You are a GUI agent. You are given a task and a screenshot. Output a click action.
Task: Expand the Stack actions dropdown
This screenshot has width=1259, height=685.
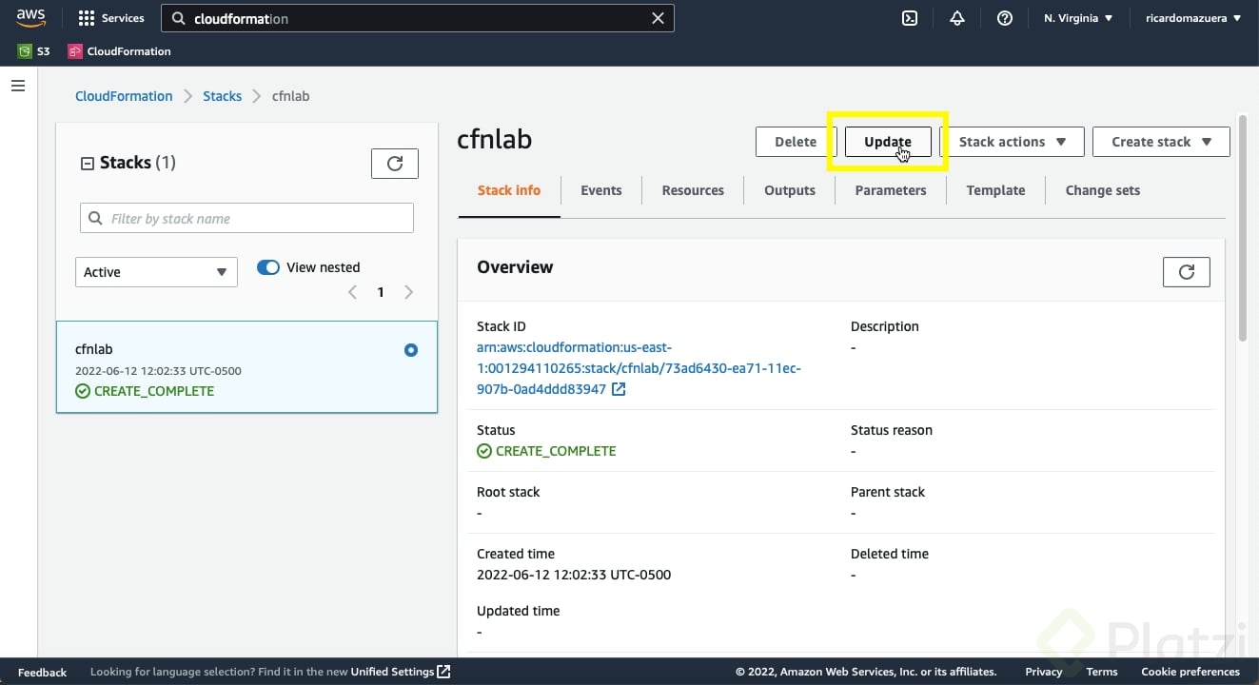(1012, 142)
